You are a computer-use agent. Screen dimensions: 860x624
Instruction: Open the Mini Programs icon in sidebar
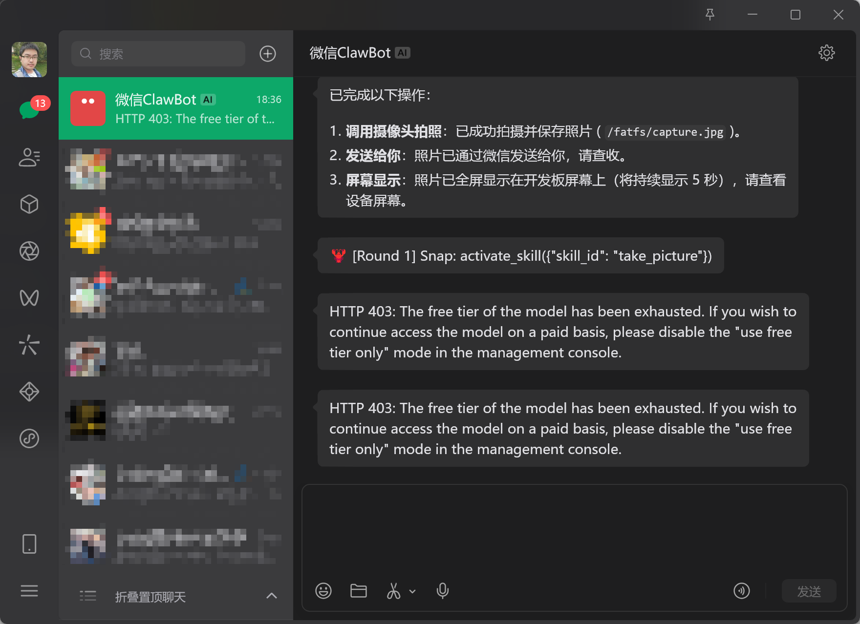(x=29, y=438)
